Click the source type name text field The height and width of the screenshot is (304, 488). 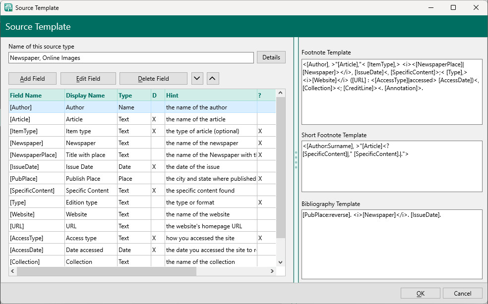pos(131,58)
